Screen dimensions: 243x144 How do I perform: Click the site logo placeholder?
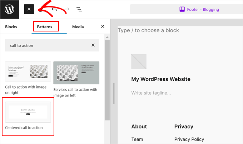pos(139,61)
